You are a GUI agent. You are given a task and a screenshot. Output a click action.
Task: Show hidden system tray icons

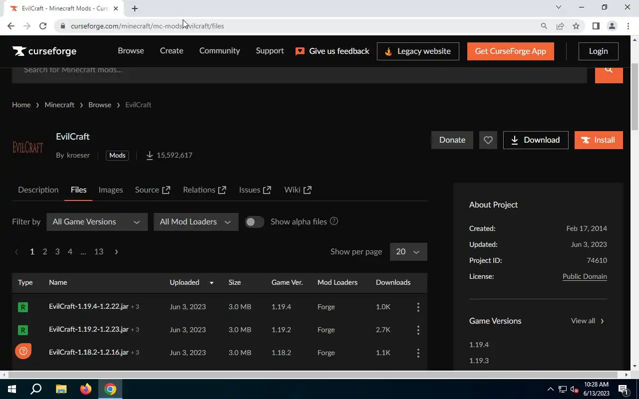550,389
